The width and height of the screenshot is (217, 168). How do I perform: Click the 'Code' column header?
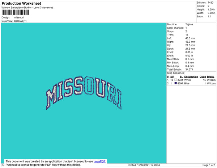click(x=203, y=77)
